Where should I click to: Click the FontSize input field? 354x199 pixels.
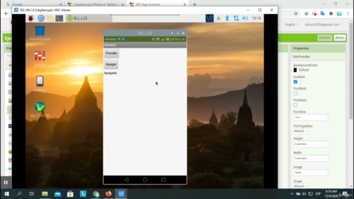(310, 117)
